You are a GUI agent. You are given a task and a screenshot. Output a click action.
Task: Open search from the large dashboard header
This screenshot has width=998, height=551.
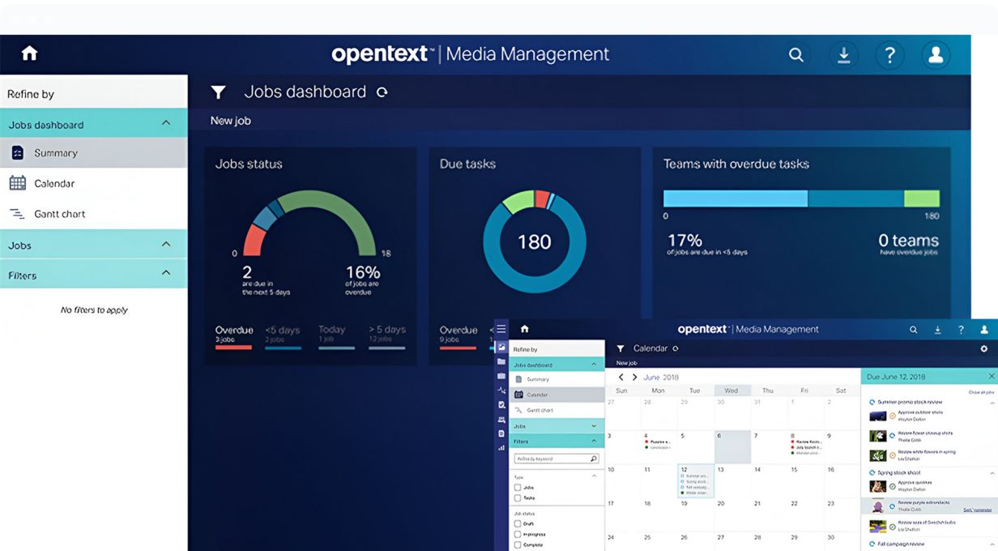pyautogui.click(x=796, y=55)
